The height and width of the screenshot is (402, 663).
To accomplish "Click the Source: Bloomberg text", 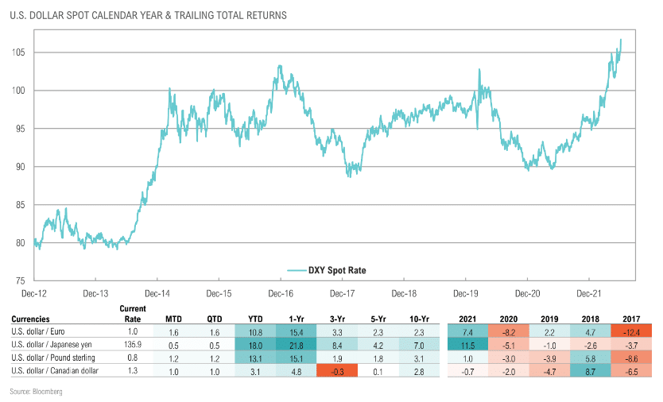I will (36, 392).
